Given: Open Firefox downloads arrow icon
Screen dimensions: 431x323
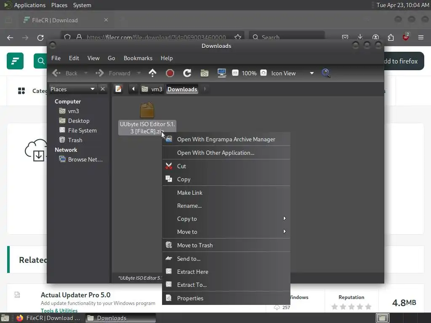Looking at the screenshot, I should 360,37.
